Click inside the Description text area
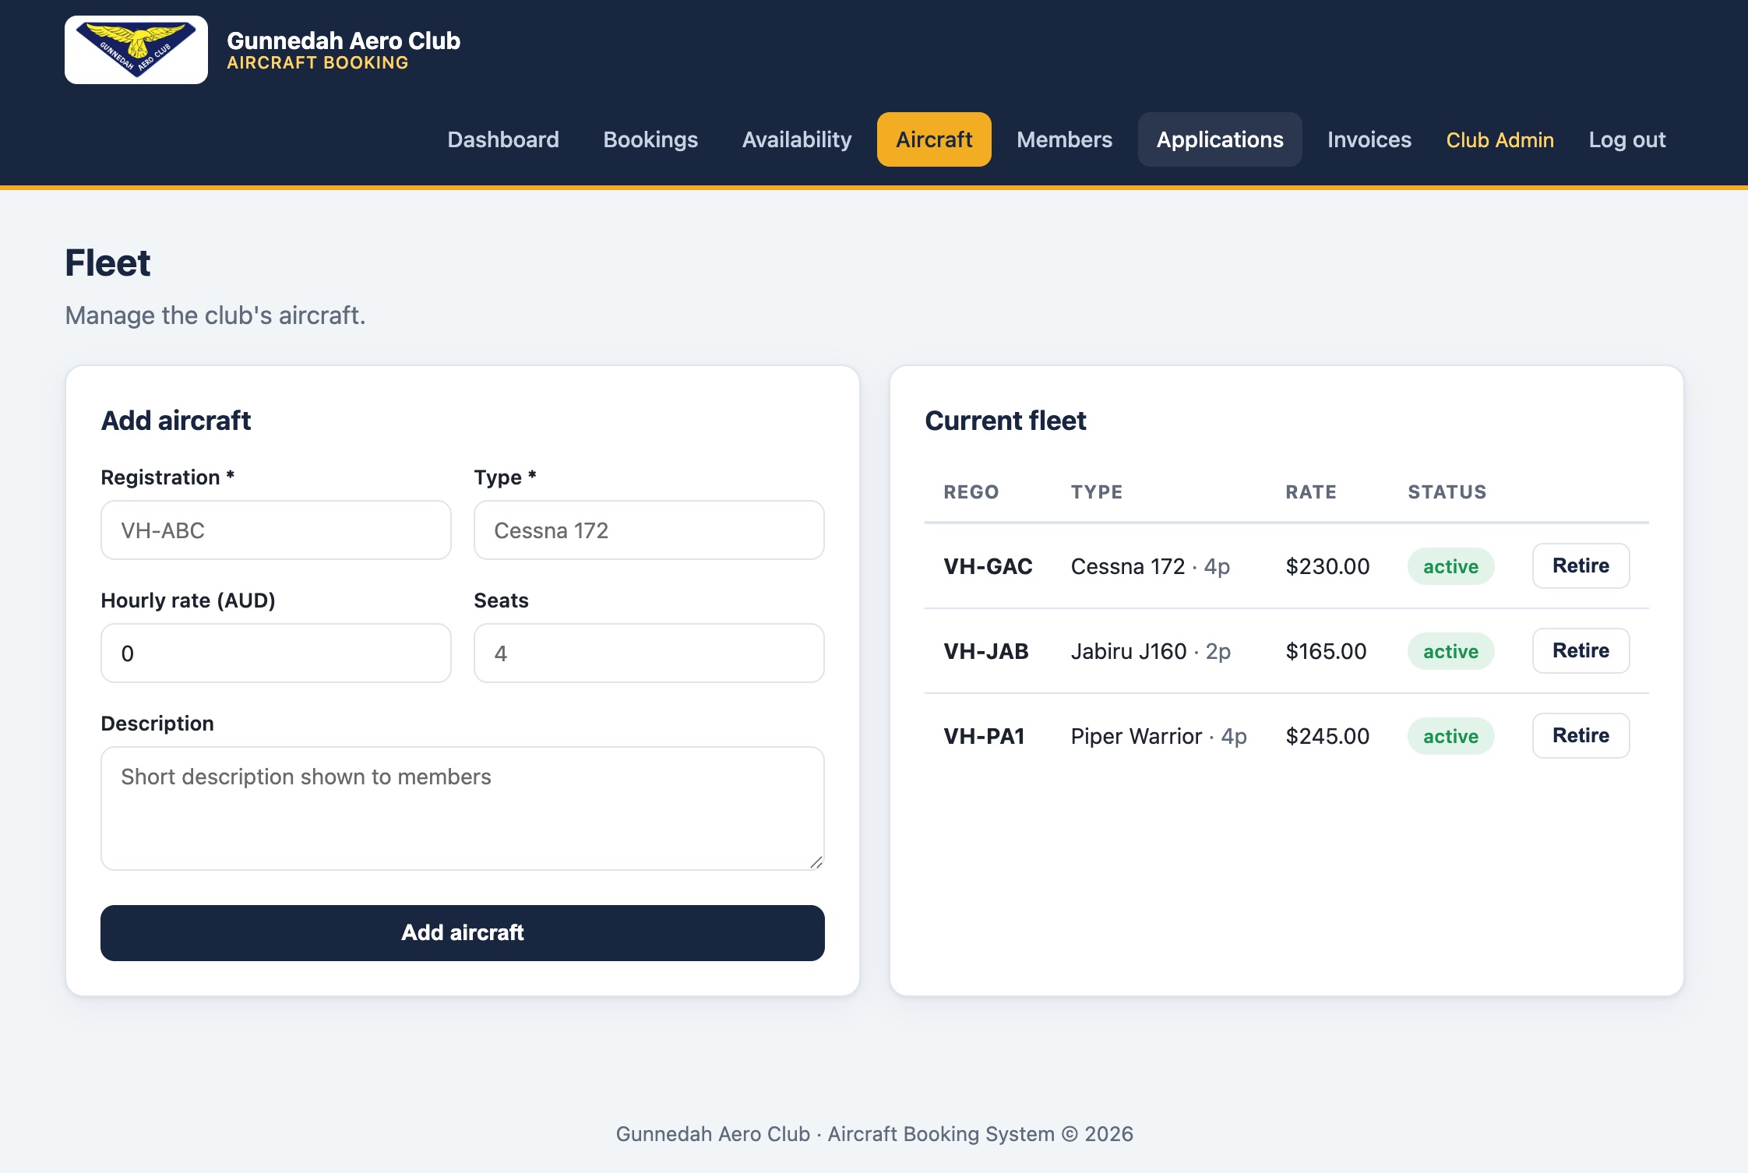This screenshot has height=1173, width=1748. pos(463,808)
